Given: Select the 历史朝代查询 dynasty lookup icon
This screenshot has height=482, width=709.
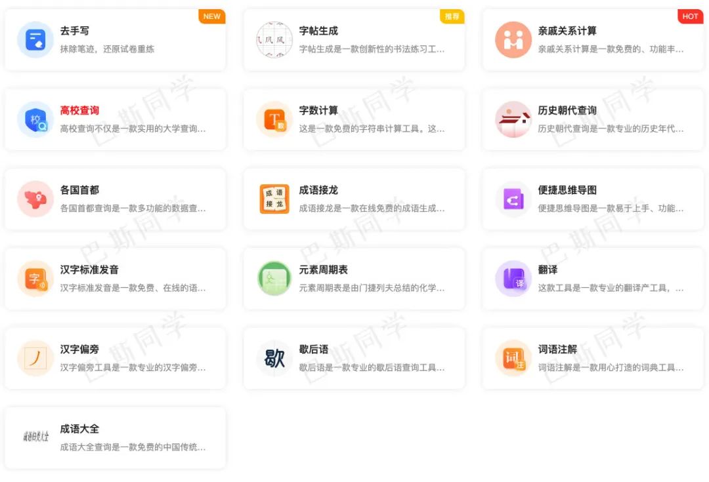Looking at the screenshot, I should click(513, 120).
